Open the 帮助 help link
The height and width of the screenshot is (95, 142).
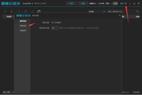pos(122,4)
